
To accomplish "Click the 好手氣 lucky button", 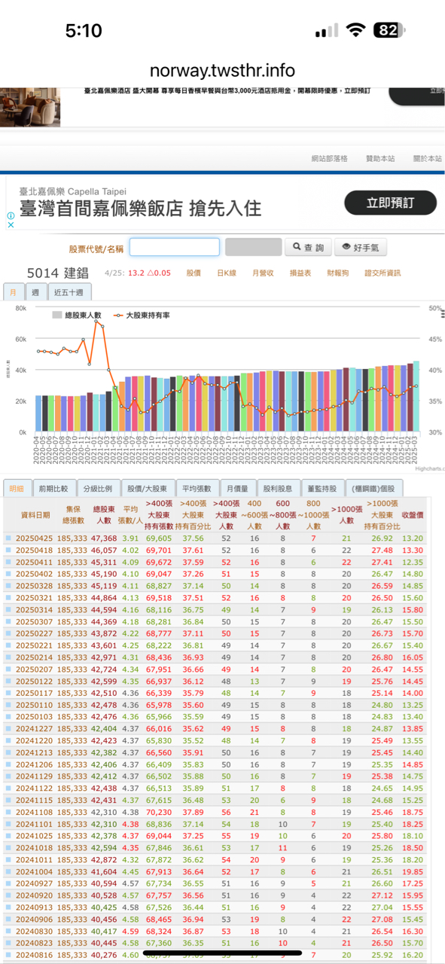I will tap(361, 247).
